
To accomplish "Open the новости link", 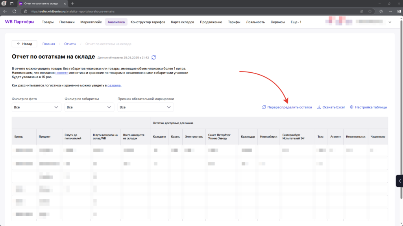I will [62, 73].
